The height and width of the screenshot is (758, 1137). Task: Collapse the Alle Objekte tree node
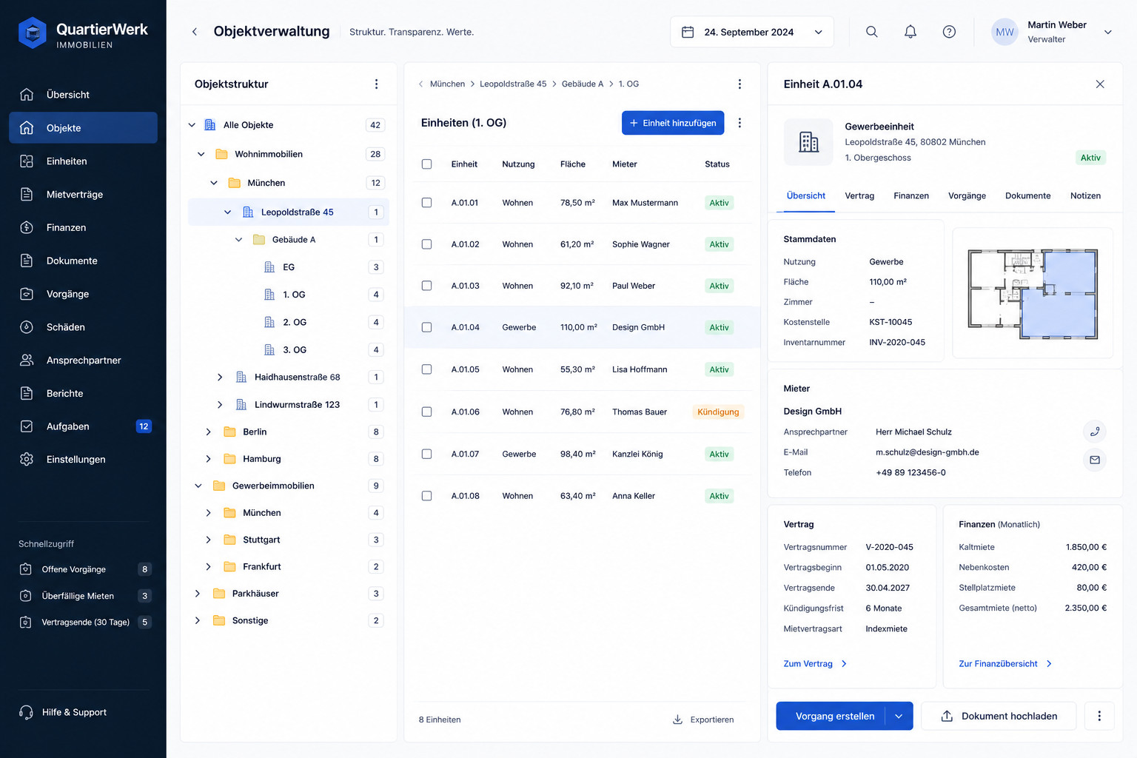[x=192, y=125]
